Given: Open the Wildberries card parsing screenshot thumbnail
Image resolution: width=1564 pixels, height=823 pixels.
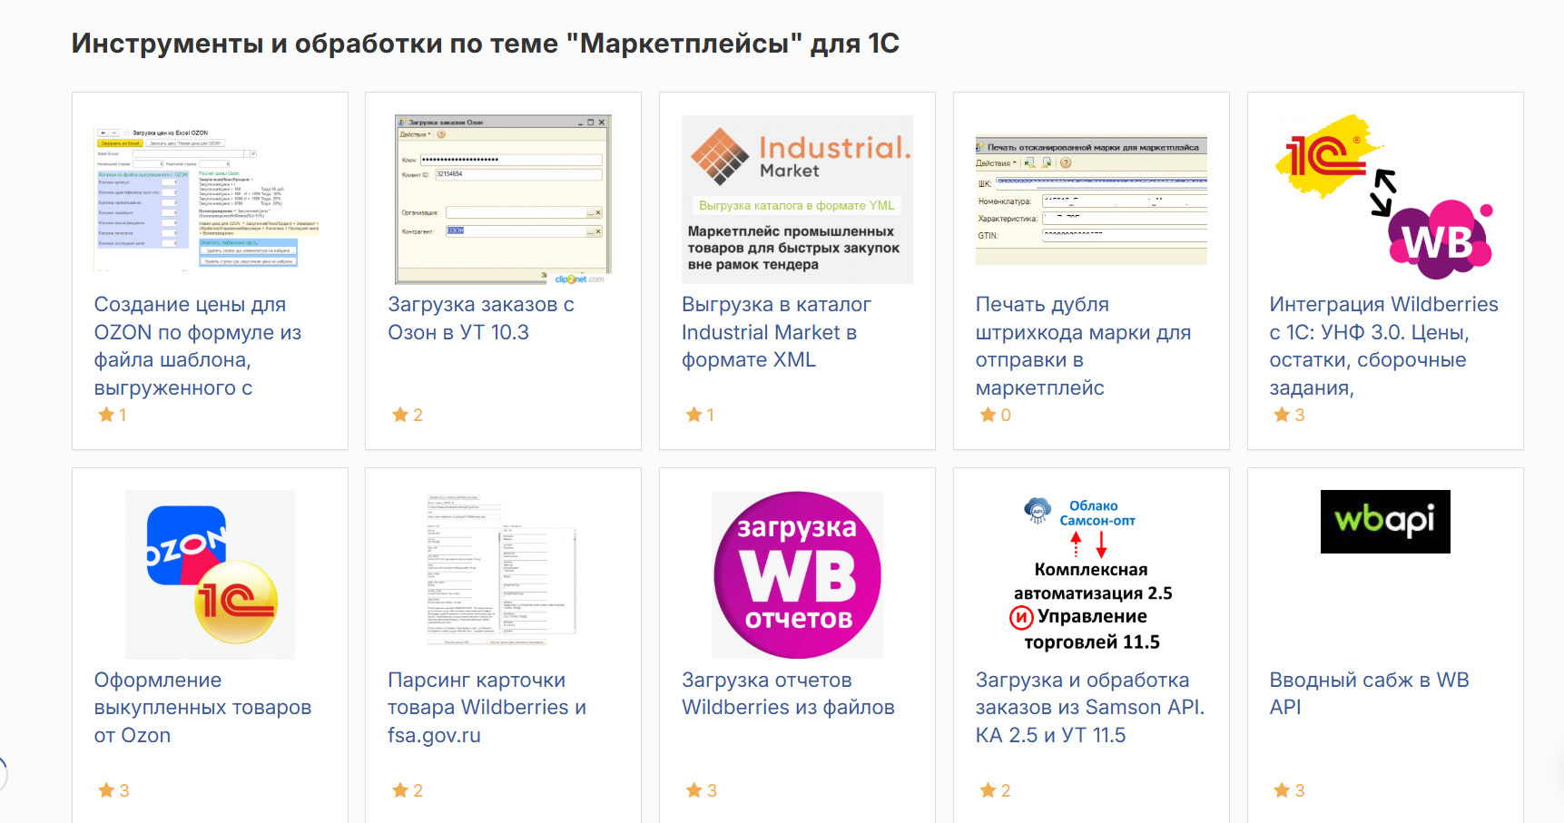Looking at the screenshot, I should point(503,570).
